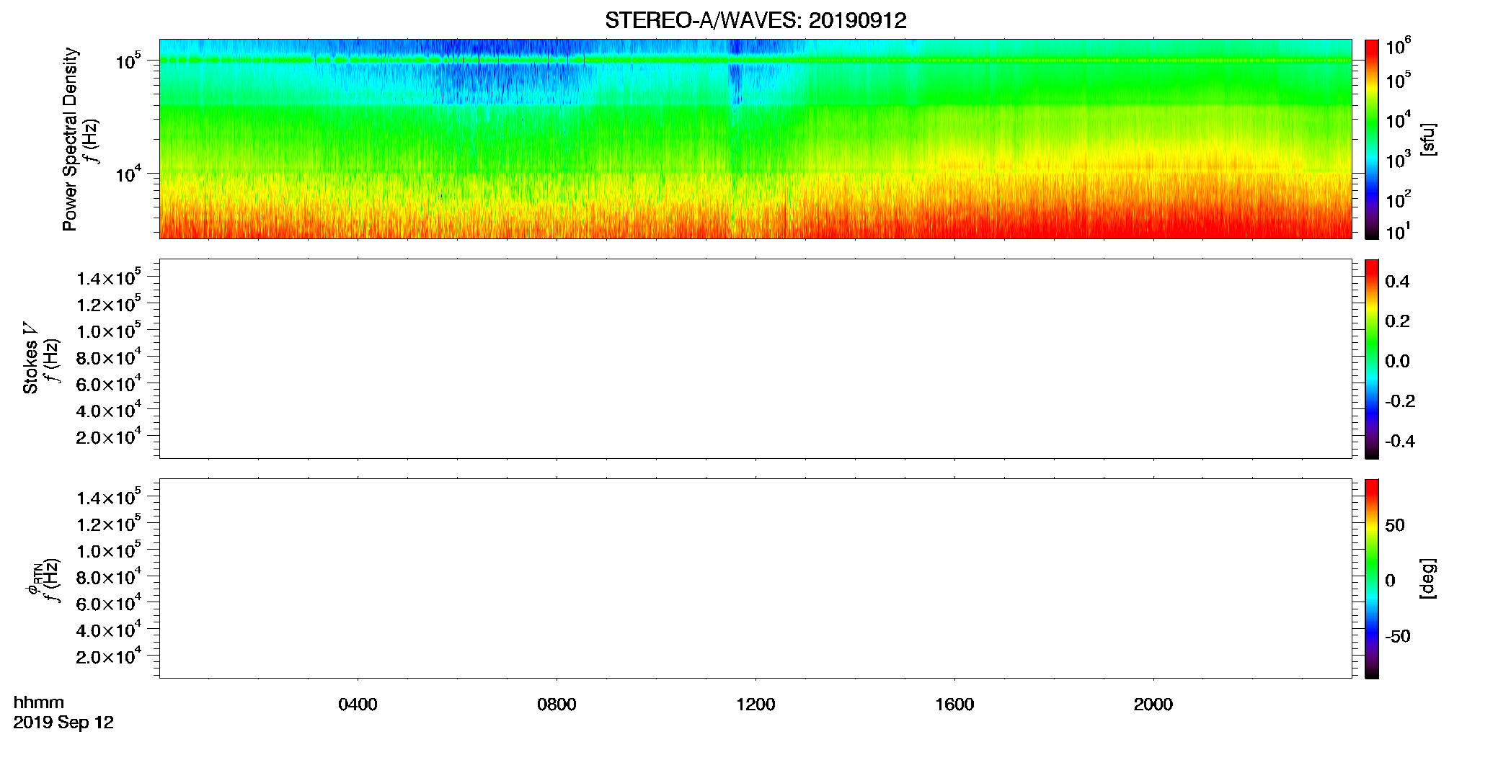Click the -0.4 tick on Stokes colorbar
The image size is (1511, 778).
1400,441
